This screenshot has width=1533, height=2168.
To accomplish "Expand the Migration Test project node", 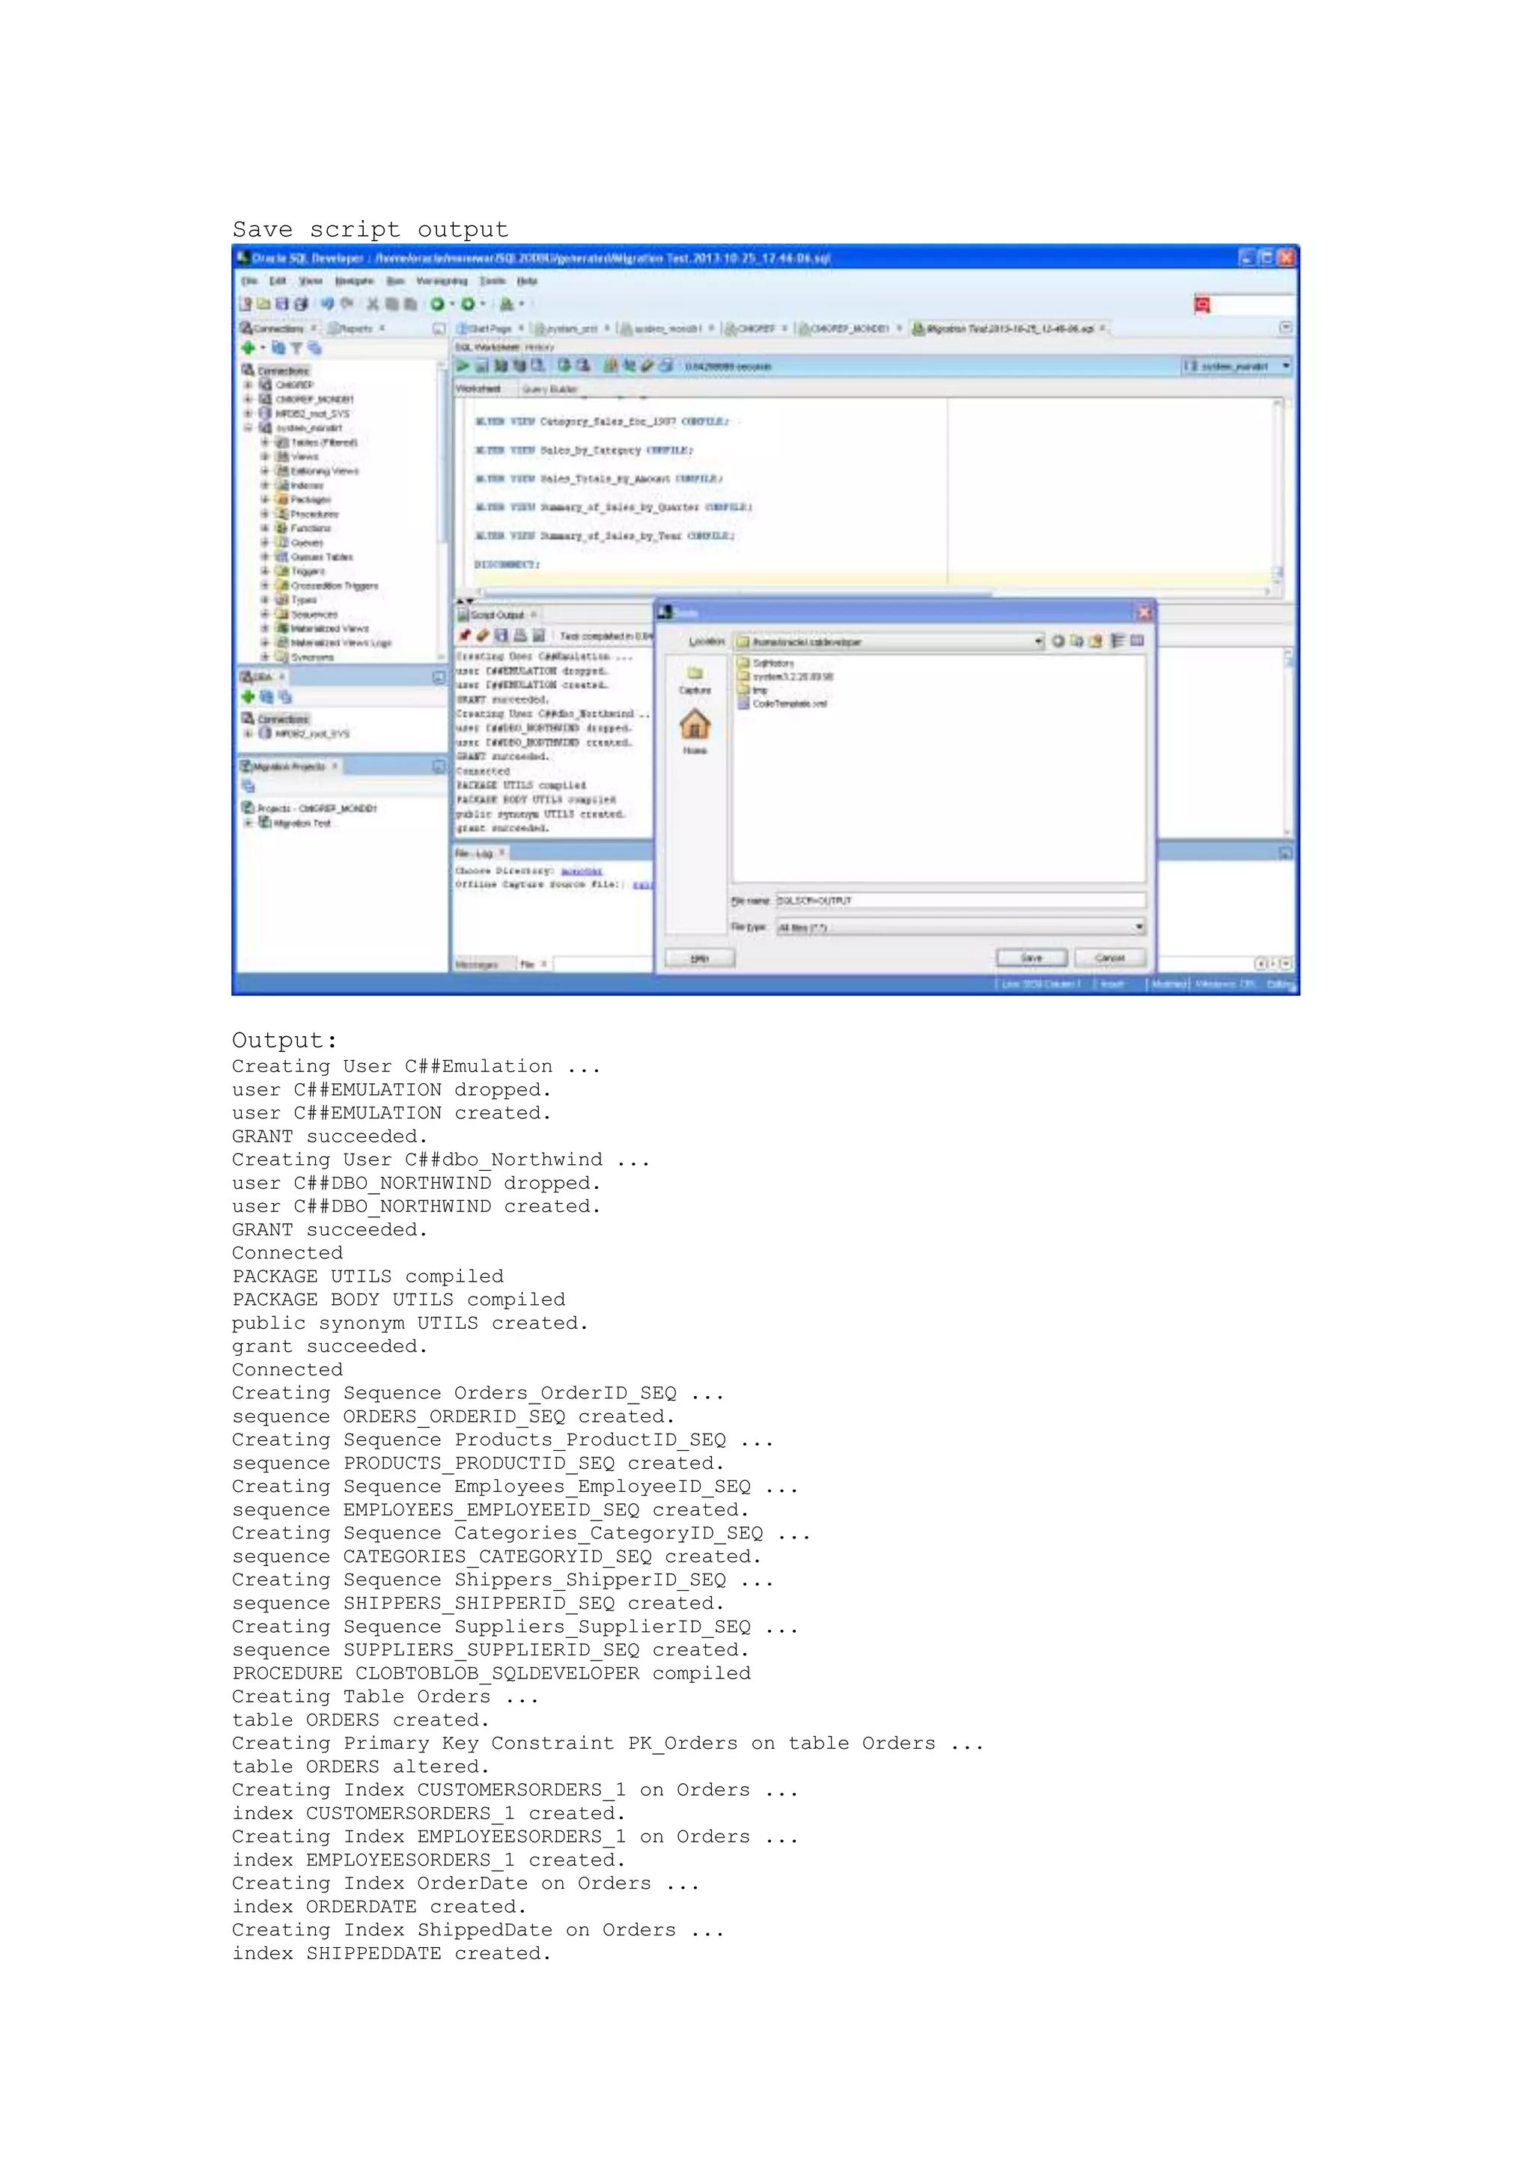I will [249, 823].
